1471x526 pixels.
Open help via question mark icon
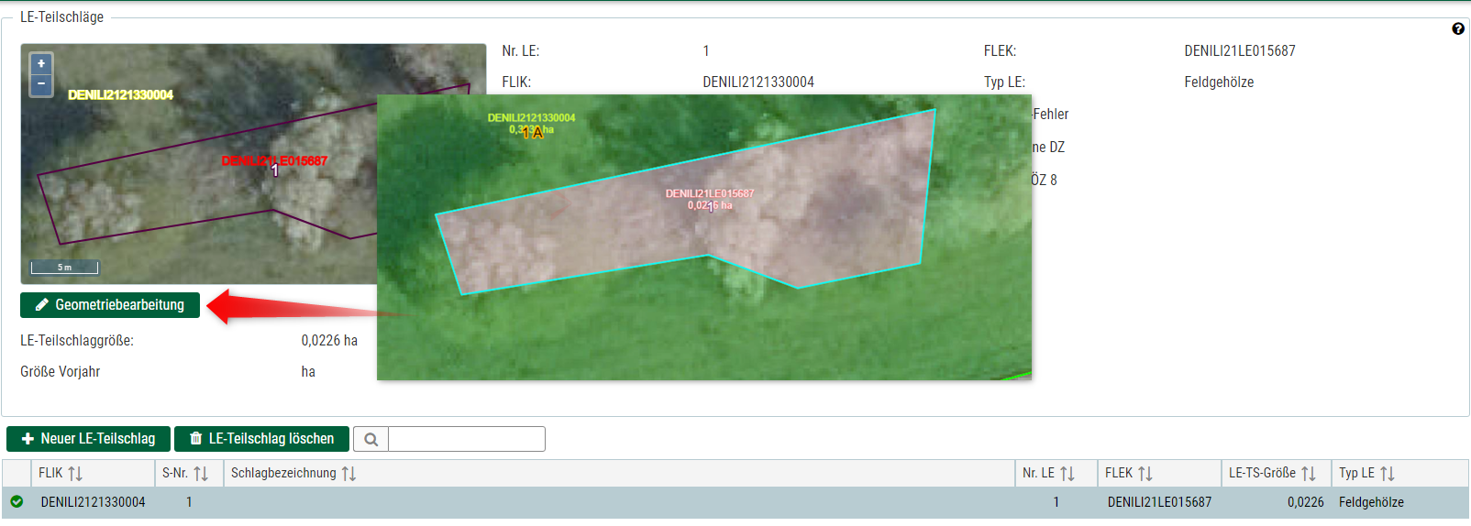(1458, 28)
